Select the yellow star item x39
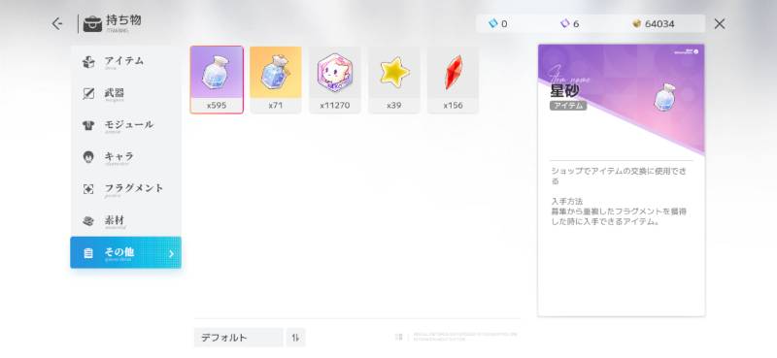The image size is (777, 358). [394, 80]
